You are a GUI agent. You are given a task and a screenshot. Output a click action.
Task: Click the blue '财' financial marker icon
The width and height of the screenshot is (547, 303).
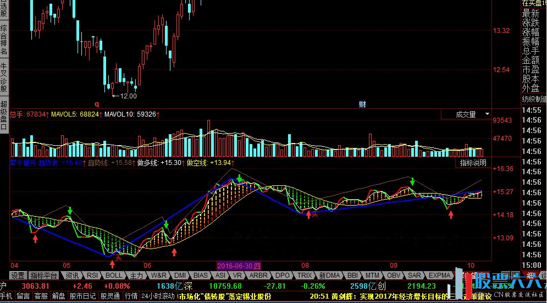tap(362, 104)
